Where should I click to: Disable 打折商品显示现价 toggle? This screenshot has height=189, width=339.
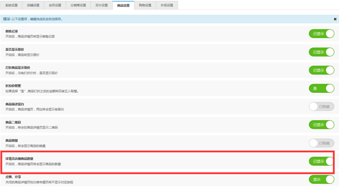coord(321,70)
